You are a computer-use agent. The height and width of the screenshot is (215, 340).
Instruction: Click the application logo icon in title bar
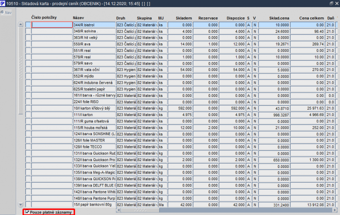point(3,3)
